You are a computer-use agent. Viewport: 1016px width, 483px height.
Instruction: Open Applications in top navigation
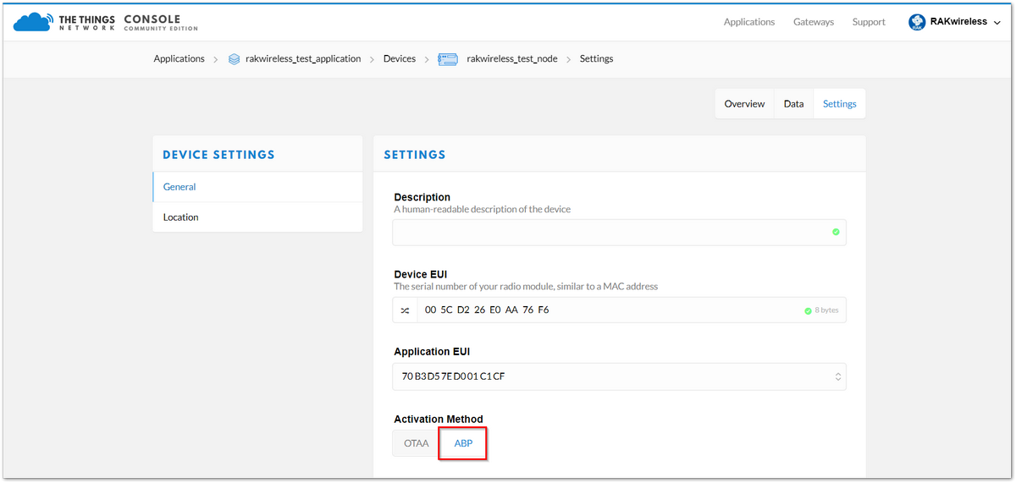click(x=749, y=22)
